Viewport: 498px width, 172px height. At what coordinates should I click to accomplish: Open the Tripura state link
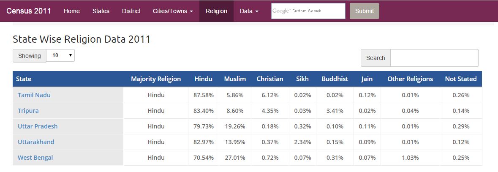tap(28, 111)
